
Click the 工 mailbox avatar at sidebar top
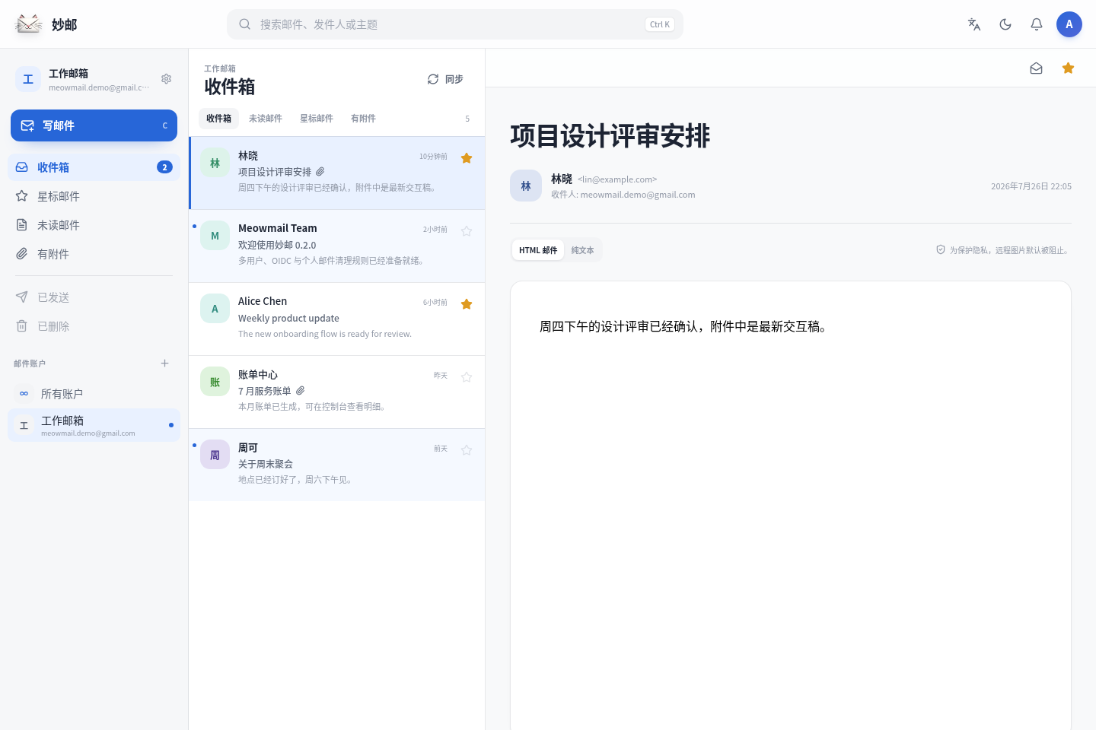tap(28, 79)
